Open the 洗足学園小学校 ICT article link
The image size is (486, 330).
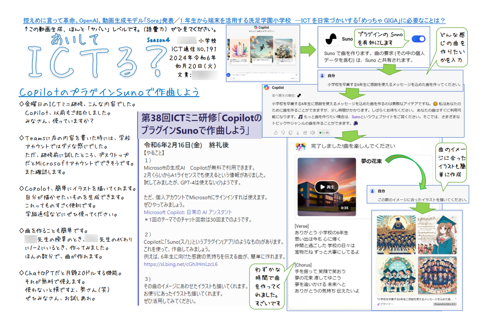pyautogui.click(x=312, y=20)
